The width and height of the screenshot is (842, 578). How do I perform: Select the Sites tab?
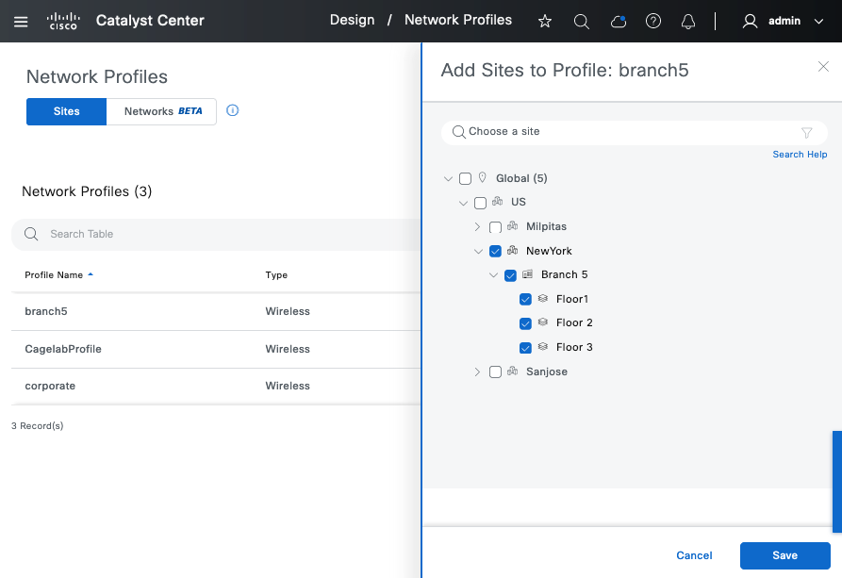(66, 111)
